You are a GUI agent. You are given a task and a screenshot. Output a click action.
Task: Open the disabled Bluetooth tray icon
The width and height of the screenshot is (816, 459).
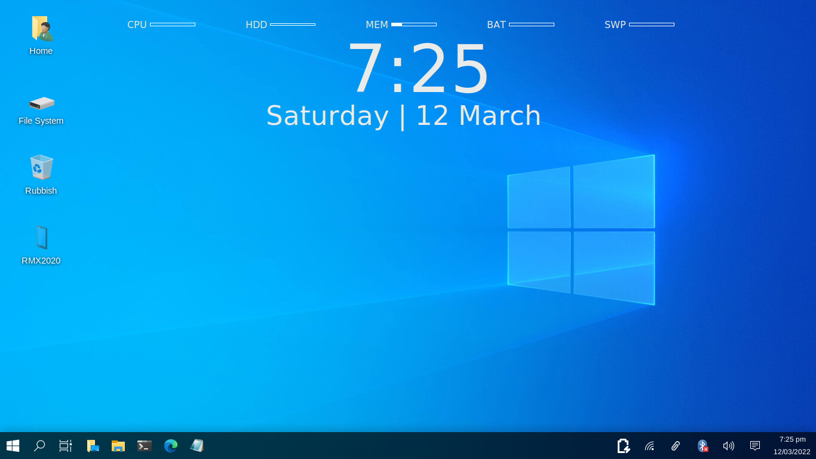(x=703, y=446)
